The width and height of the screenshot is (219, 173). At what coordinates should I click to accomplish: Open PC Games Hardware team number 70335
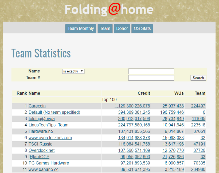pos(199,163)
